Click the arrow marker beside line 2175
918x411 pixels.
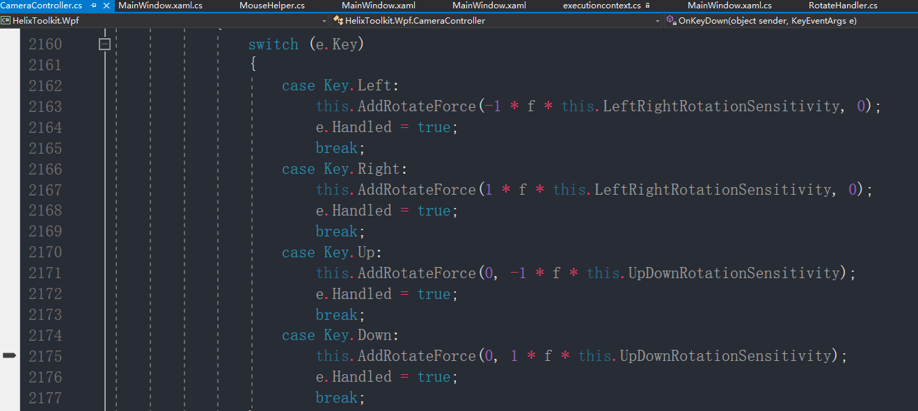point(9,355)
